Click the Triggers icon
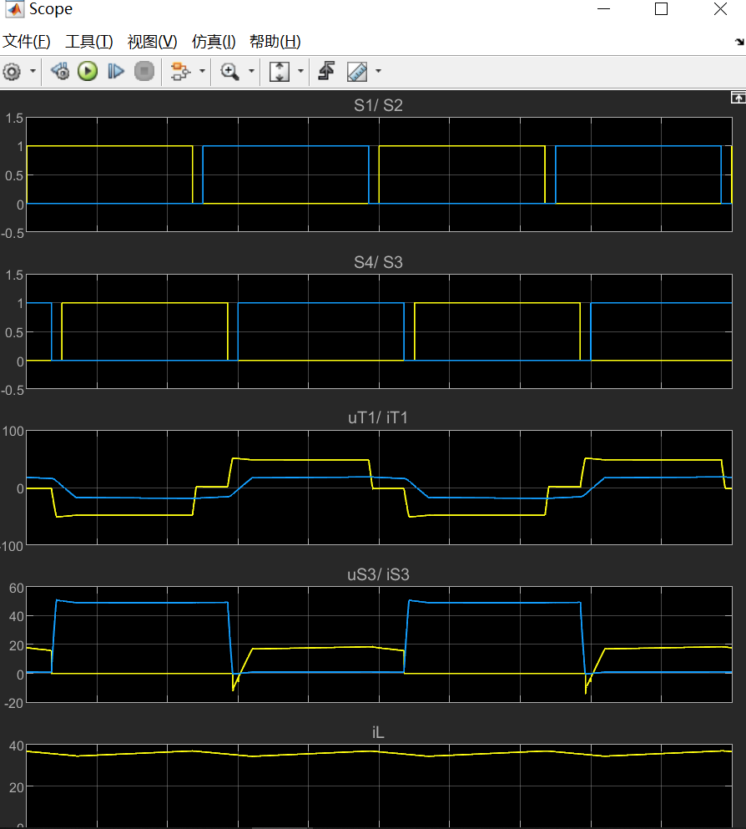Viewport: 746px width, 829px height. (x=326, y=71)
